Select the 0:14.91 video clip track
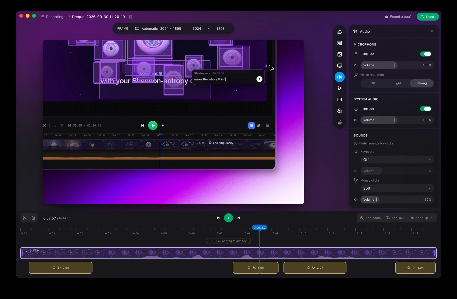457x299 pixels. point(228,253)
